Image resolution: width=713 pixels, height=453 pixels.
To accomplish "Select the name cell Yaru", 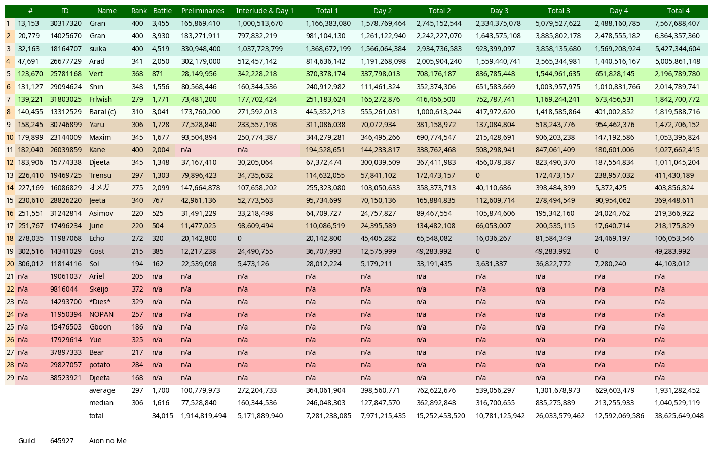I will [96, 125].
